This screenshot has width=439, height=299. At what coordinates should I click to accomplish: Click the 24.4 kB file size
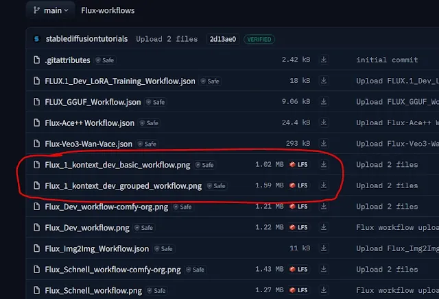[x=296, y=122]
